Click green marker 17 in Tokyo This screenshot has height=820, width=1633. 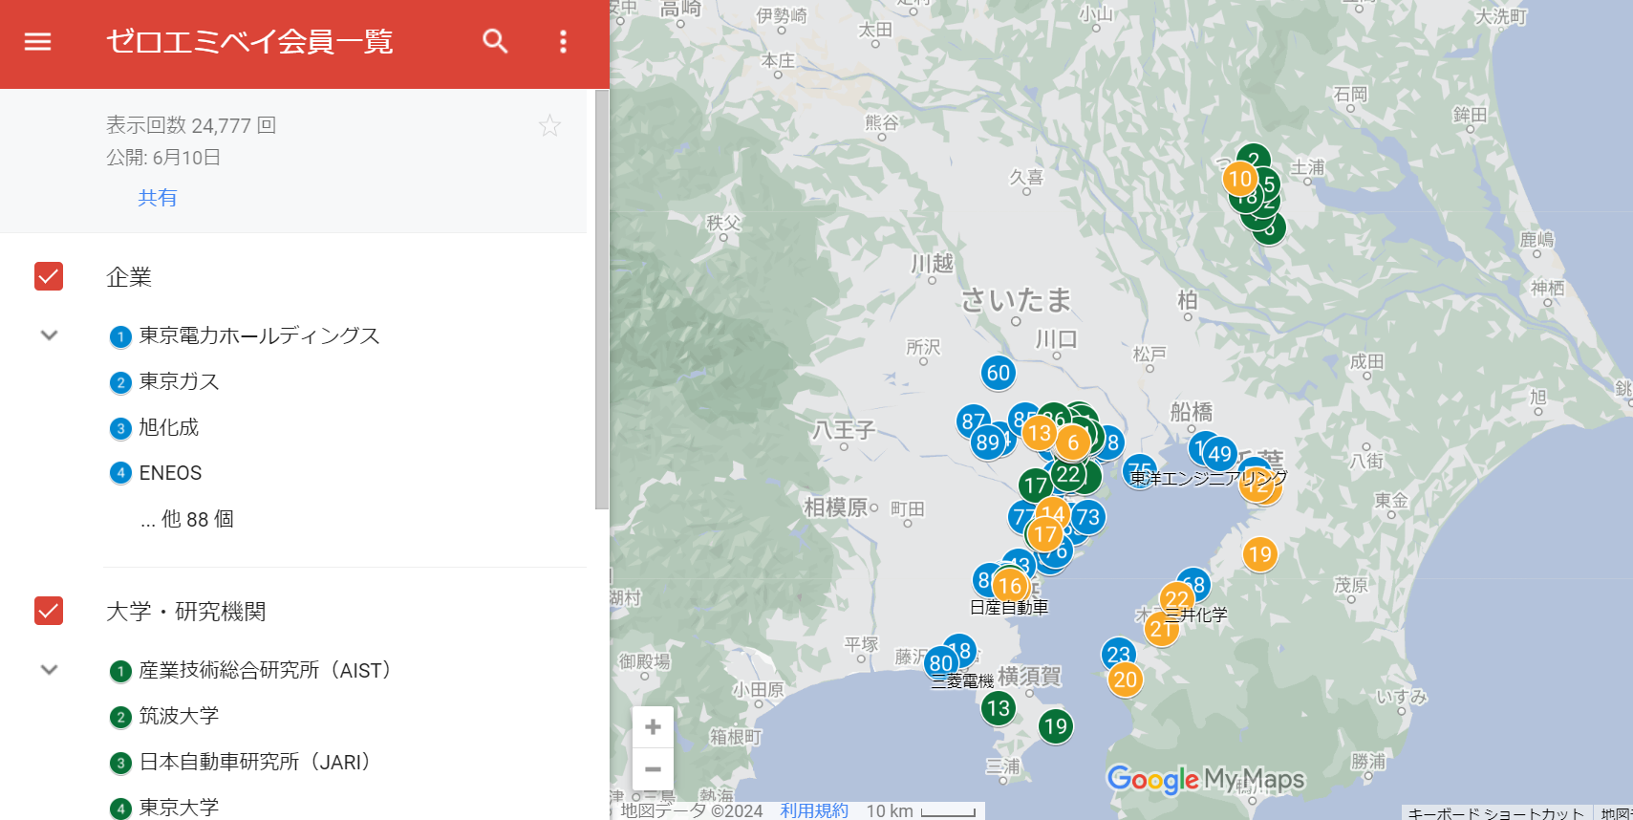[1035, 486]
